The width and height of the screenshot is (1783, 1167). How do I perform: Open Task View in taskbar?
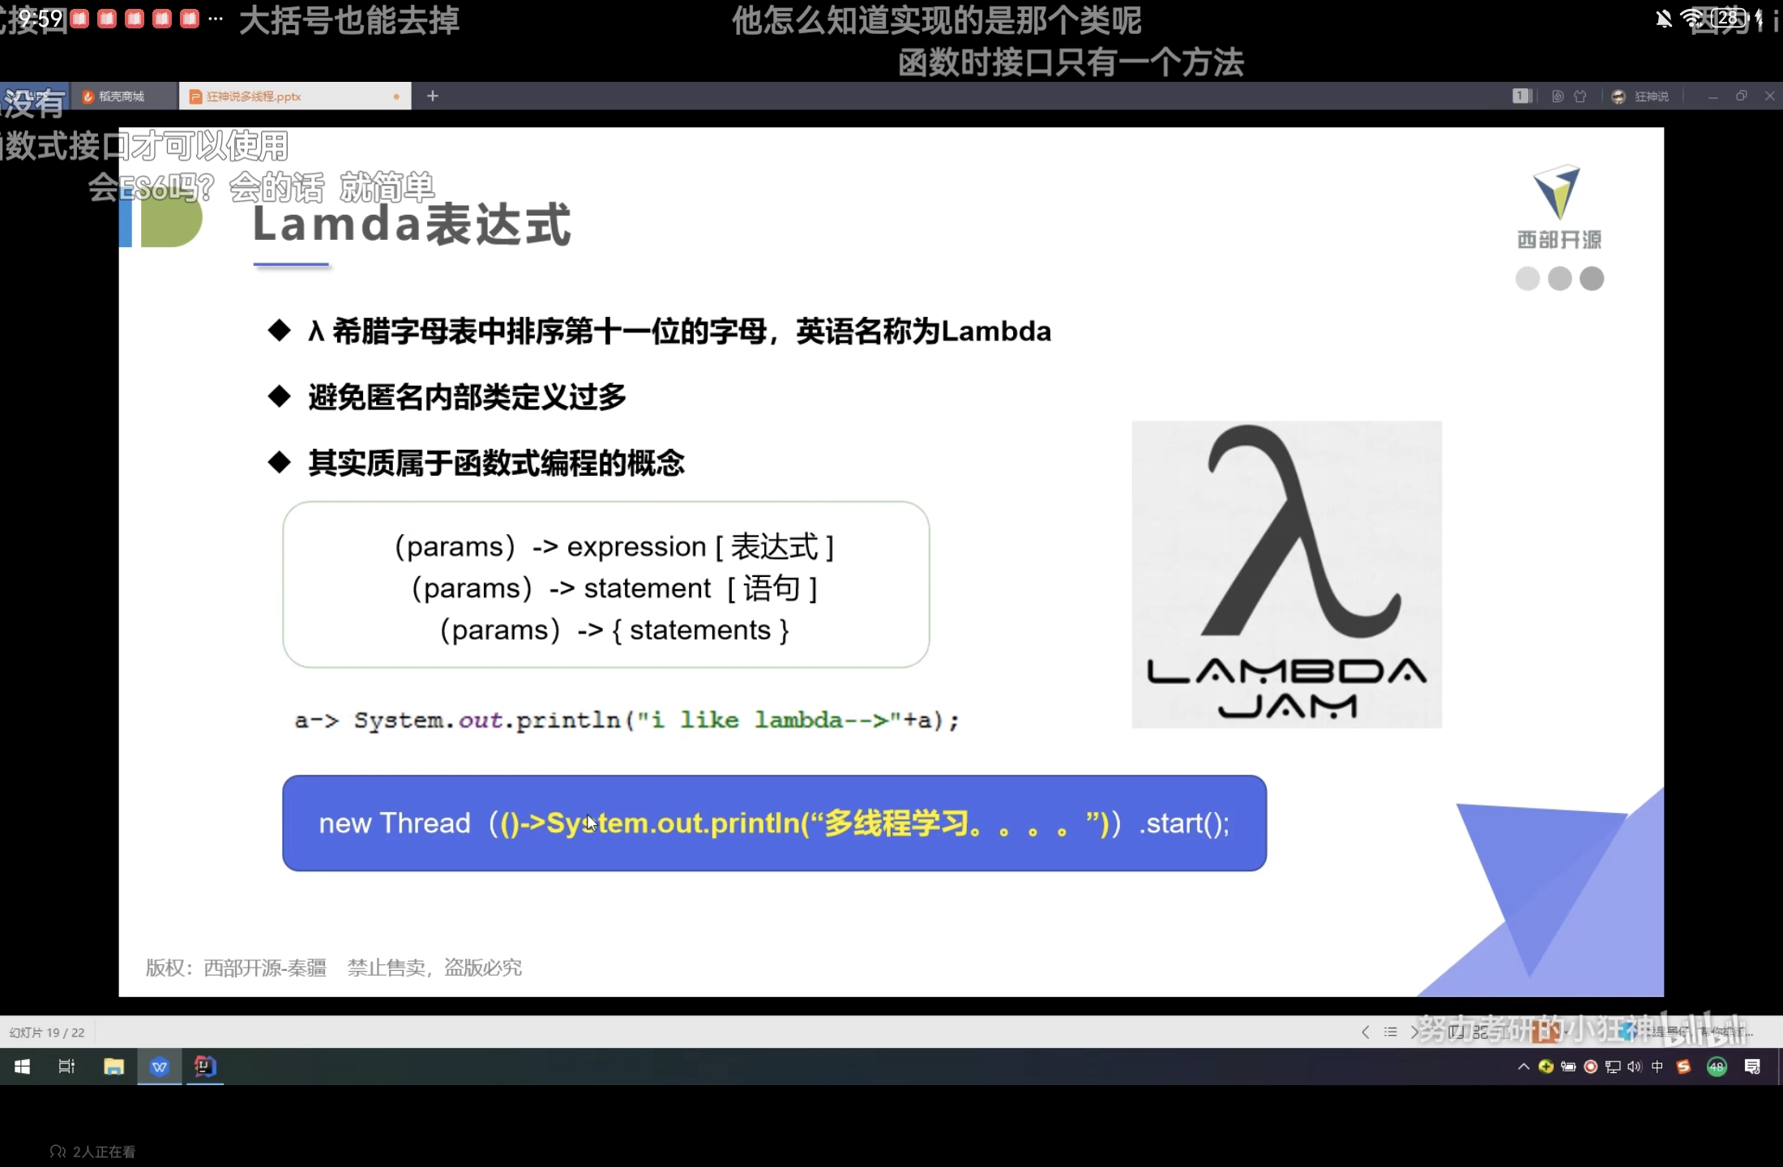click(x=67, y=1067)
